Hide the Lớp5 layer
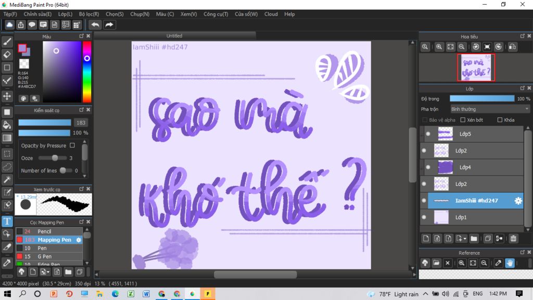Viewport: 533px width, 300px height. pyautogui.click(x=428, y=134)
